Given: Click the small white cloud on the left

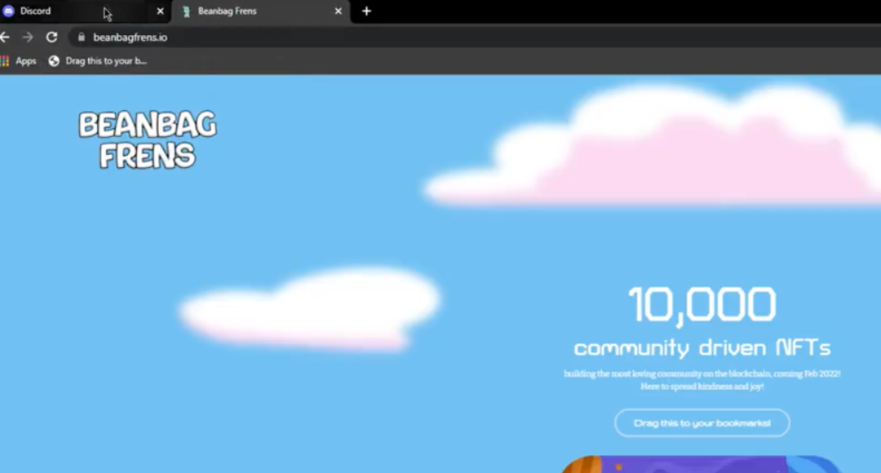Looking at the screenshot, I should (310, 310).
